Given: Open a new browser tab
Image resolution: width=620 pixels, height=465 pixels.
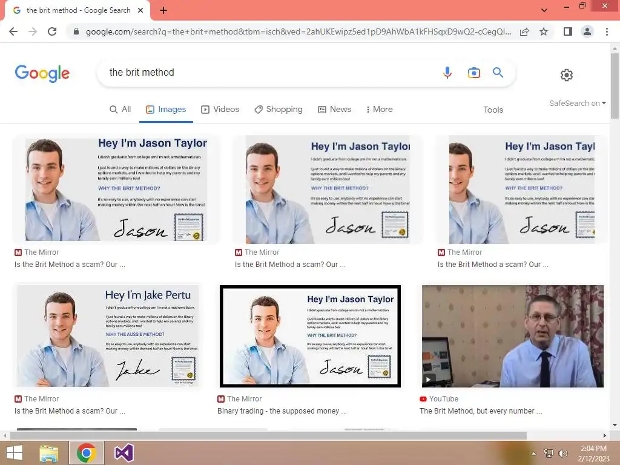Looking at the screenshot, I should (163, 10).
